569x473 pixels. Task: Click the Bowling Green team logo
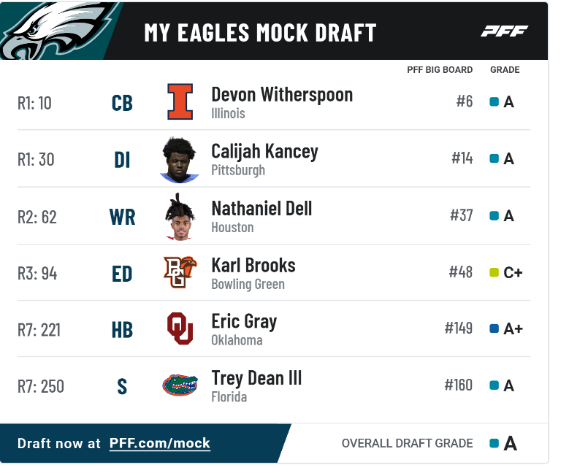180,272
